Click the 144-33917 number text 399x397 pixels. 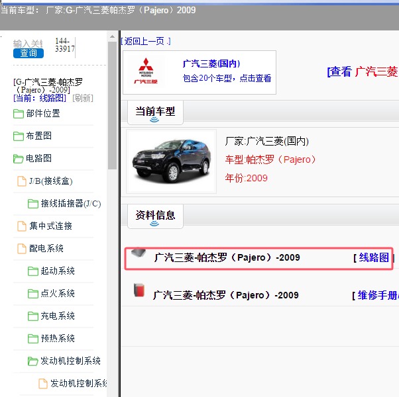coord(65,45)
